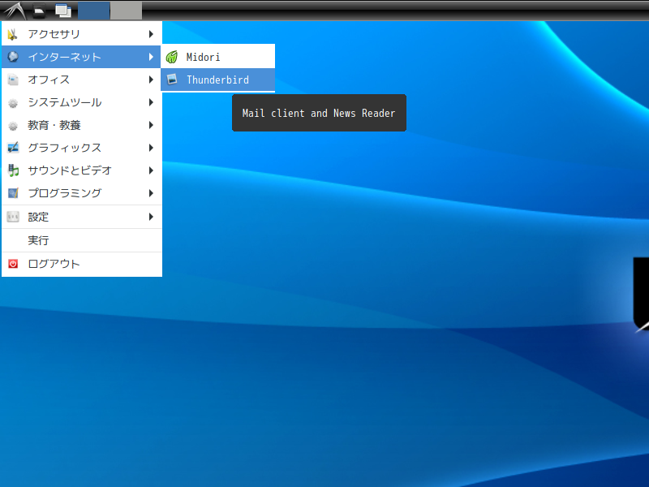
Task: Choose 実行 to open Run dialog
Action: pos(82,240)
